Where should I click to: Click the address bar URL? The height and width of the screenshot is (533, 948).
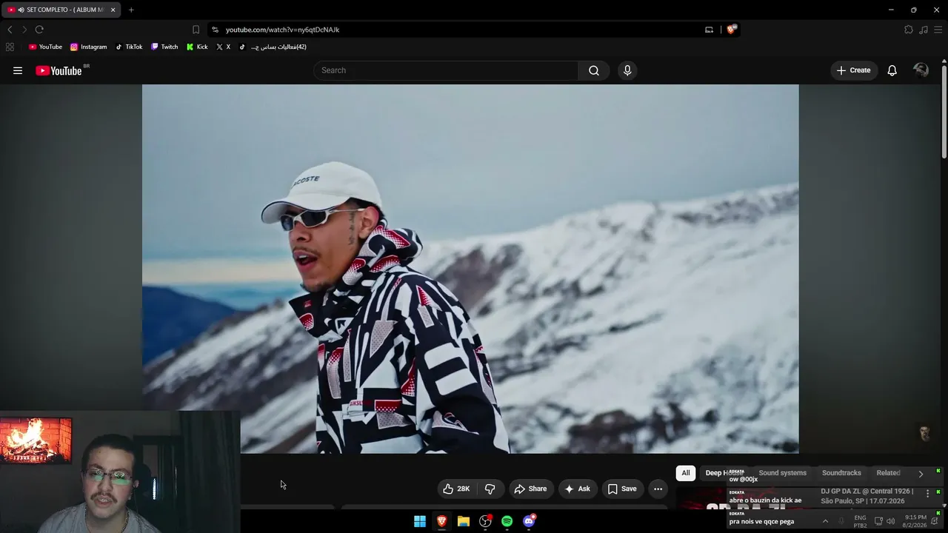pyautogui.click(x=282, y=30)
